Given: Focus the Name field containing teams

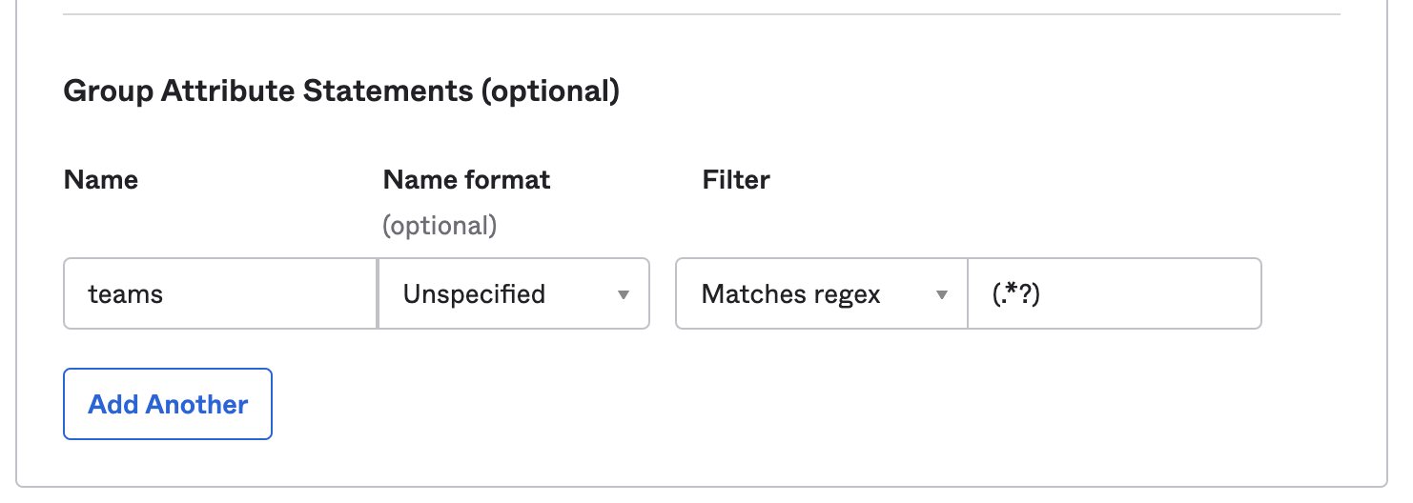Looking at the screenshot, I should pos(220,293).
